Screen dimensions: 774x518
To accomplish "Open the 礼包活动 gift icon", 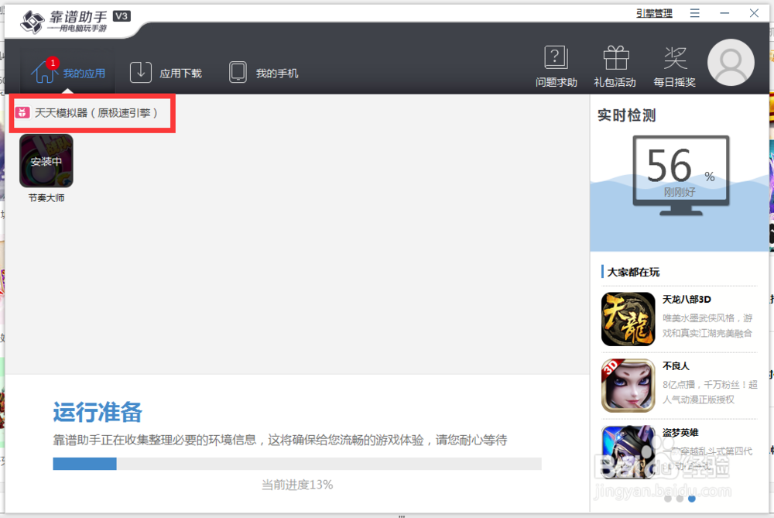I will pyautogui.click(x=615, y=66).
